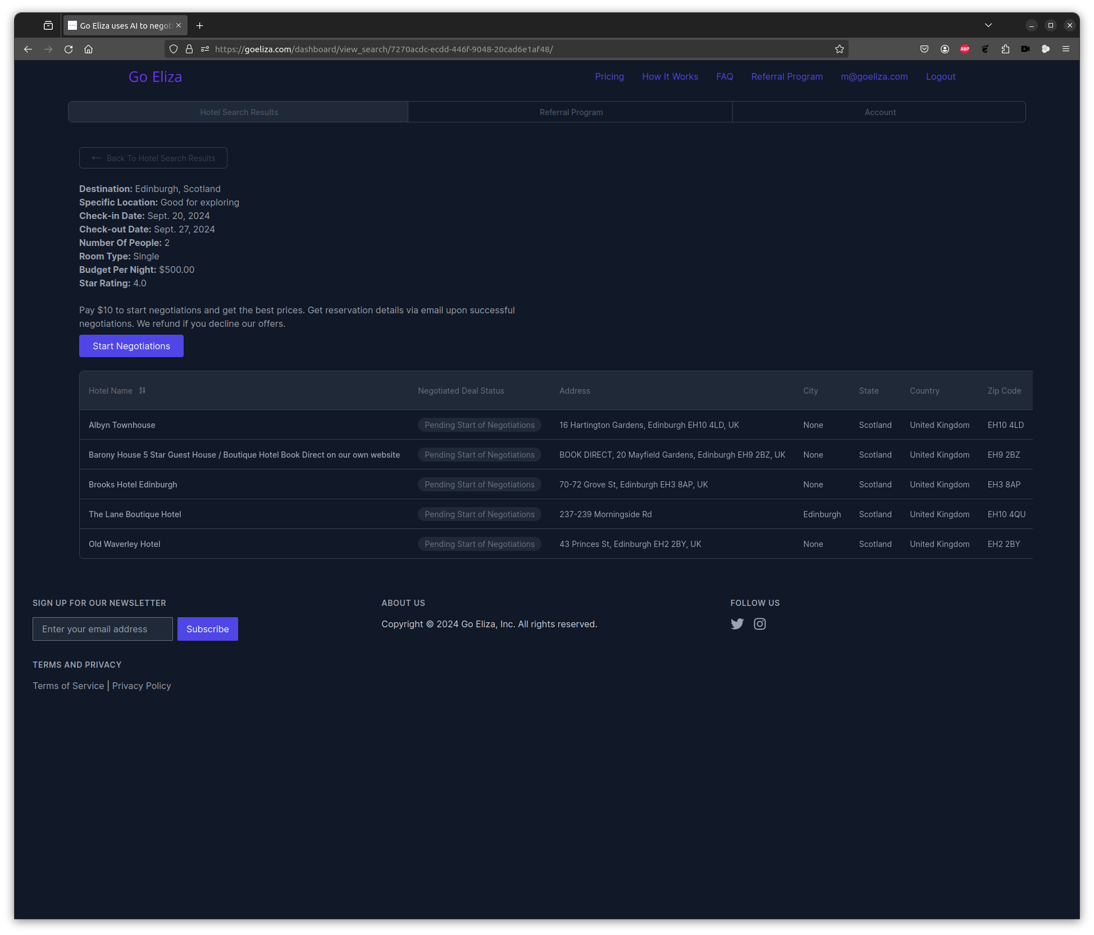
Task: Open the extensions puzzle icon
Action: tap(1005, 49)
